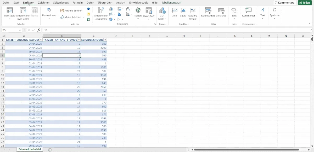Open the Datei menu

[x=6, y=3]
